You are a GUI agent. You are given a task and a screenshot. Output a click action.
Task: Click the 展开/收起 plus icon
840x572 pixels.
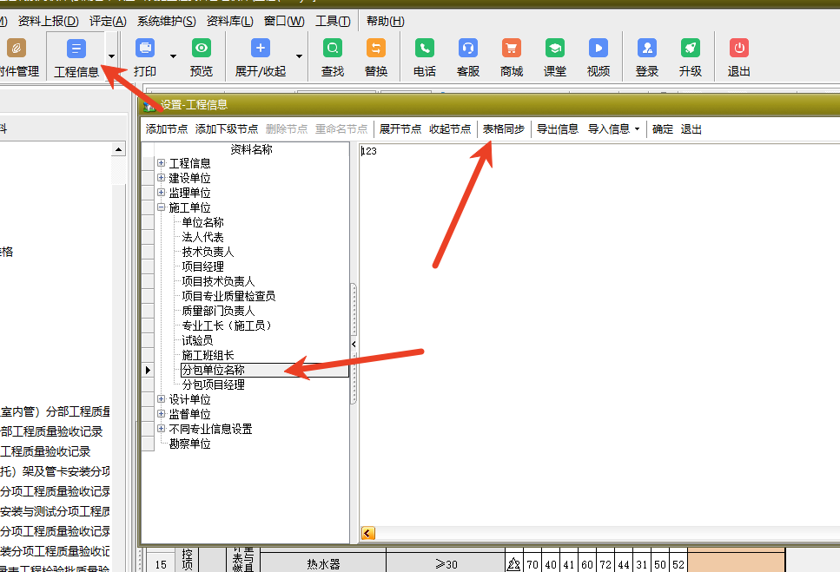click(261, 49)
